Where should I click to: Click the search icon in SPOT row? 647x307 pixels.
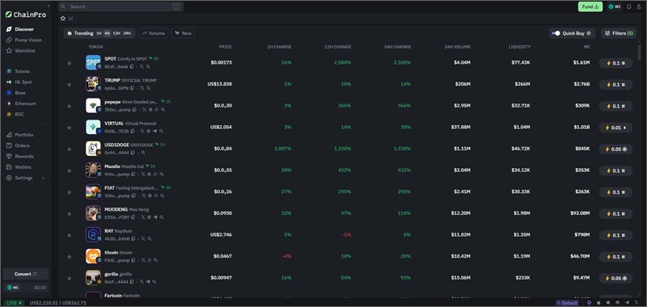click(148, 66)
